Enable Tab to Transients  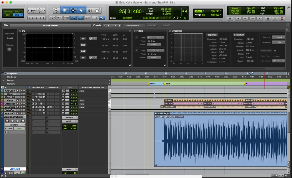(x=59, y=18)
